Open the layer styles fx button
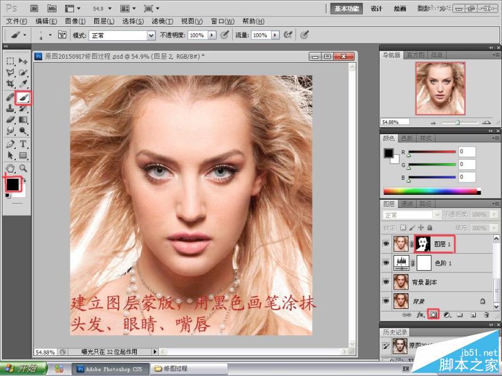 click(x=420, y=315)
